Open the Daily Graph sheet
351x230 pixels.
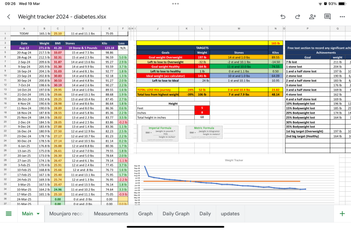[x=175, y=214]
